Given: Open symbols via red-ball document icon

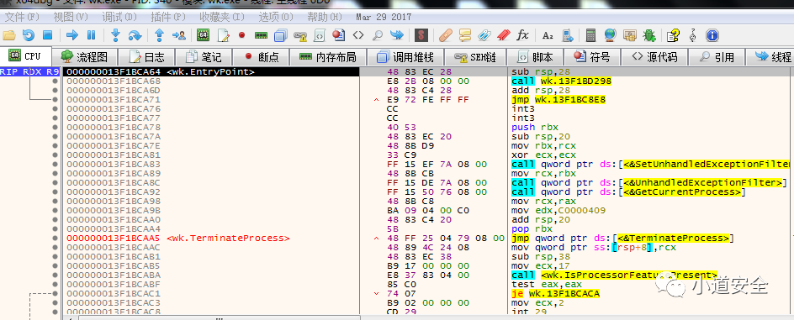Looking at the screenshot, I should [338, 35].
